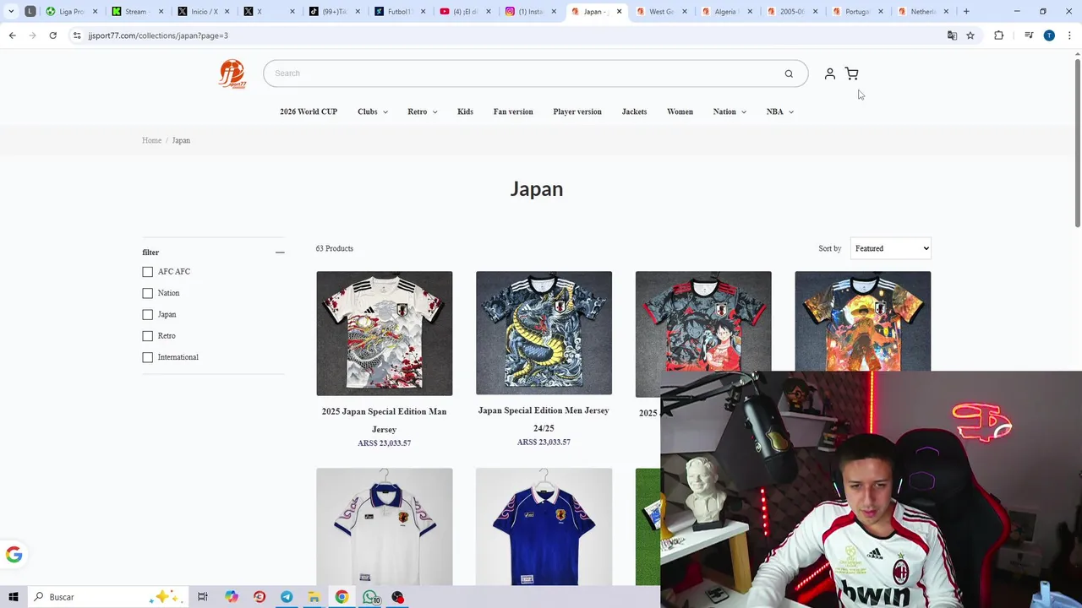Collapse the filter section

(x=280, y=252)
